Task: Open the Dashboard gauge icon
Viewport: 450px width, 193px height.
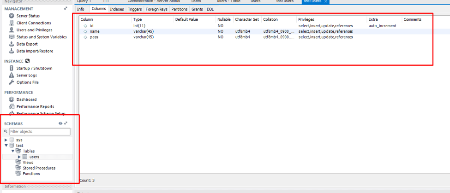Action: [12, 99]
